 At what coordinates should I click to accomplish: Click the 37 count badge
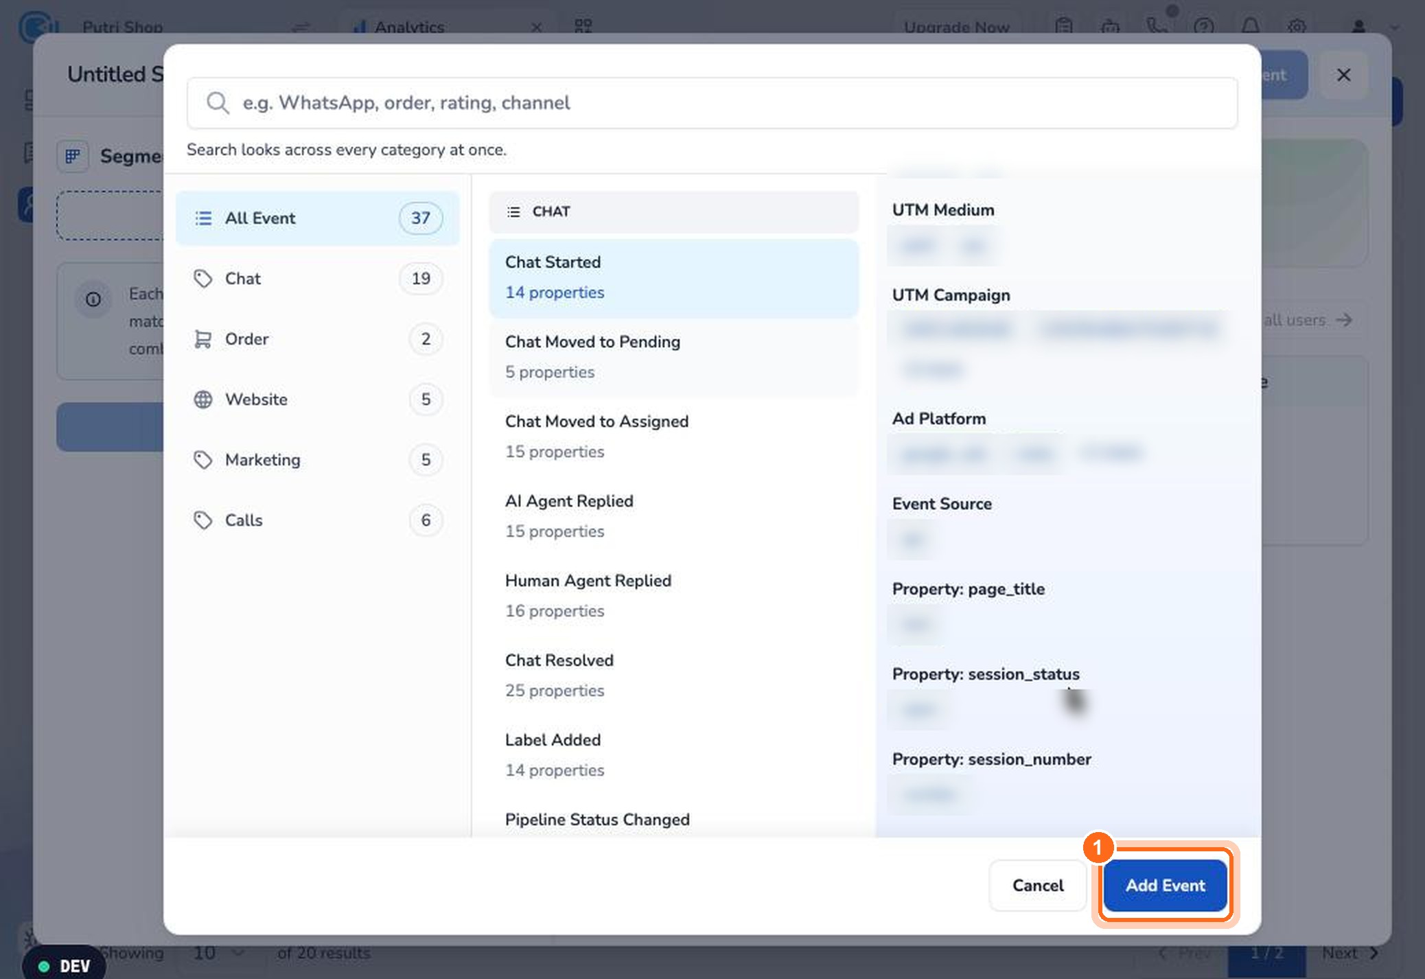421,218
